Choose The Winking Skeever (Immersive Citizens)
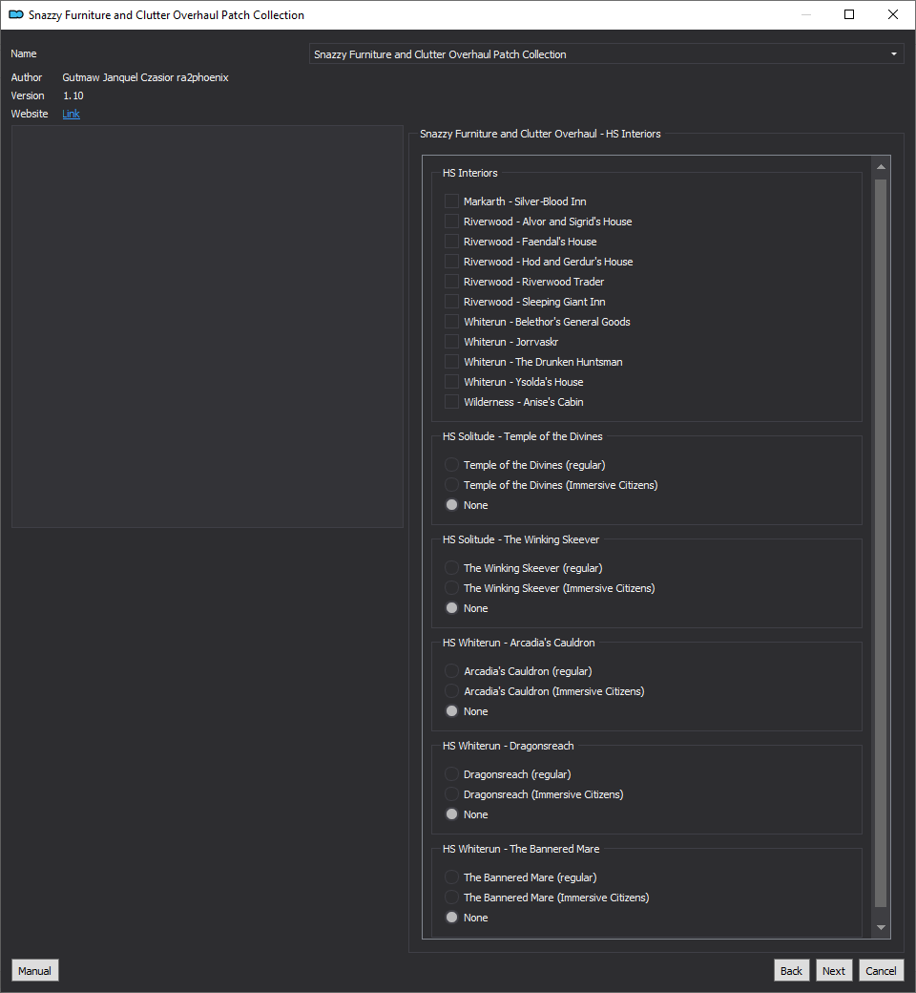Viewport: 916px width, 993px height. pyautogui.click(x=451, y=588)
